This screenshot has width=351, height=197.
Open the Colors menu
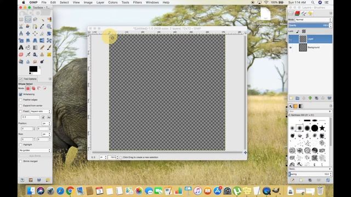click(x=113, y=2)
